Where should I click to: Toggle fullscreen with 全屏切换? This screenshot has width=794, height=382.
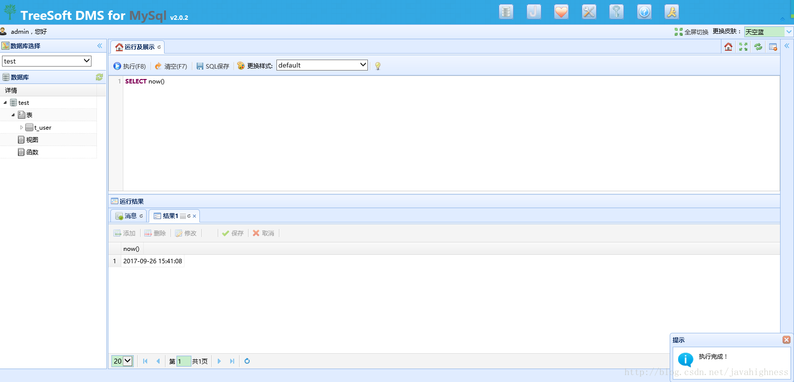[692, 32]
